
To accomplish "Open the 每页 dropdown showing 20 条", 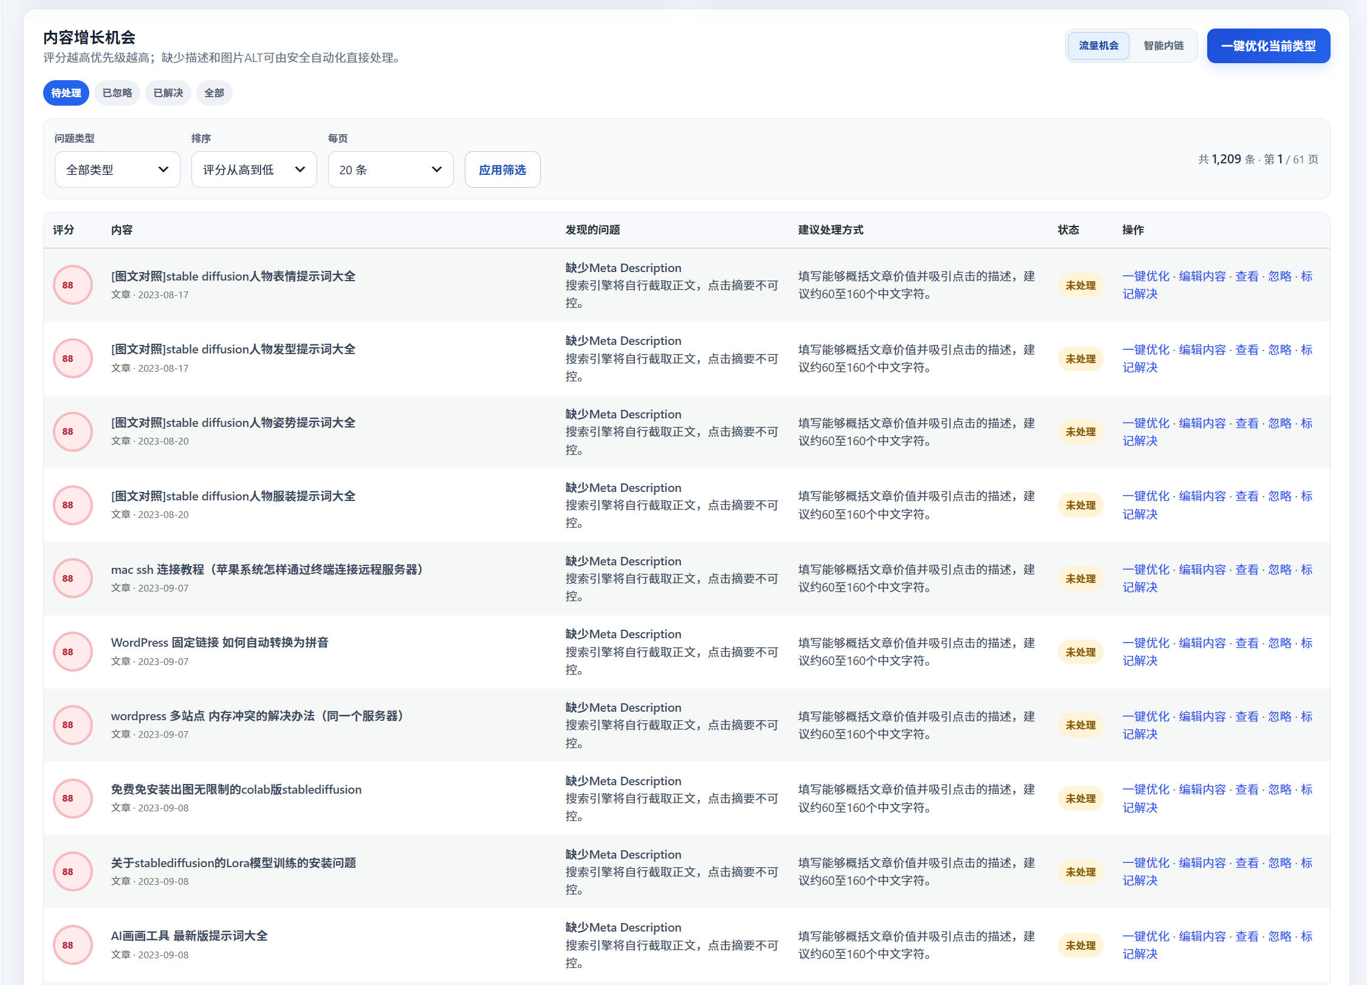I will (x=391, y=169).
